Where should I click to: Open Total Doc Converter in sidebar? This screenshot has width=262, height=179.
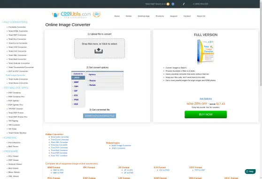click(17, 39)
